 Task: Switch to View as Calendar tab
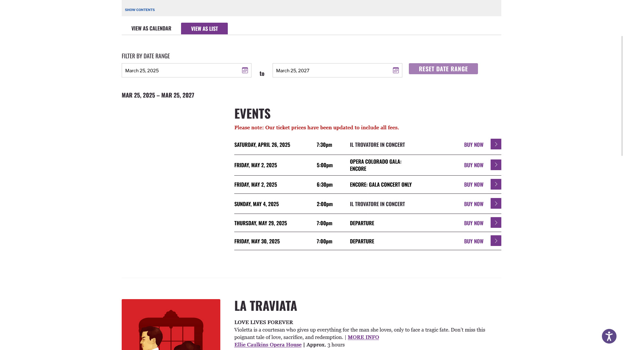tap(151, 29)
